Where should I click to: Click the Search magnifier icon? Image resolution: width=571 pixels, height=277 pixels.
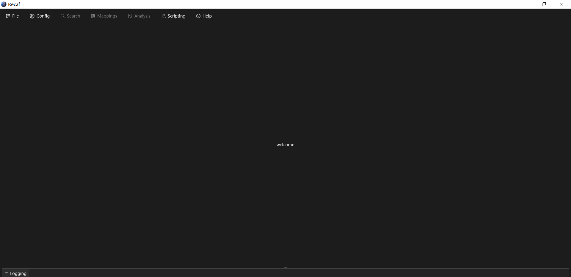click(62, 16)
